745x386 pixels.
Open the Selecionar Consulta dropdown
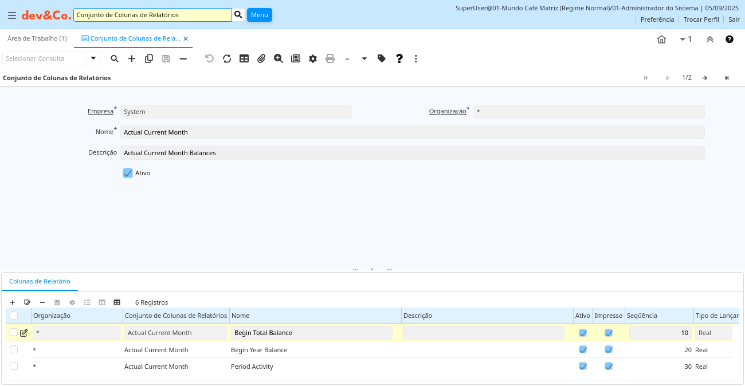pos(93,58)
